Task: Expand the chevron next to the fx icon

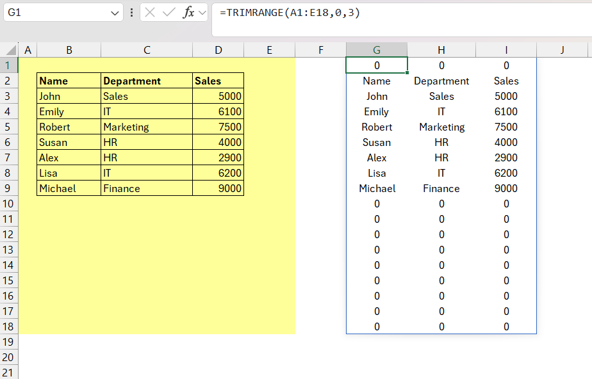Action: coord(202,13)
